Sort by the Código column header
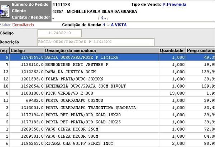The width and height of the screenshot is (215, 147). [x=27, y=50]
